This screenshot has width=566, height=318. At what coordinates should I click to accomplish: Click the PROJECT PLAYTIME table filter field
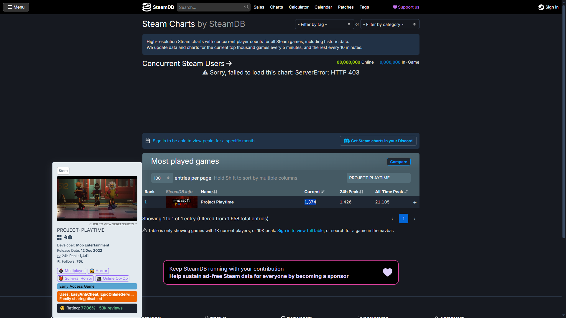click(378, 178)
